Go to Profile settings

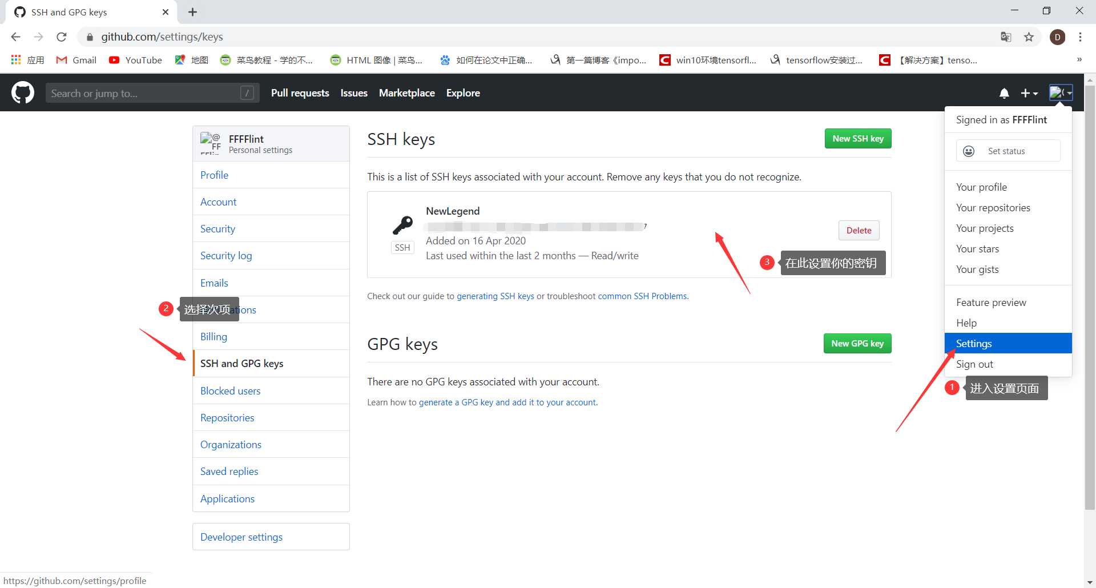[271, 175]
